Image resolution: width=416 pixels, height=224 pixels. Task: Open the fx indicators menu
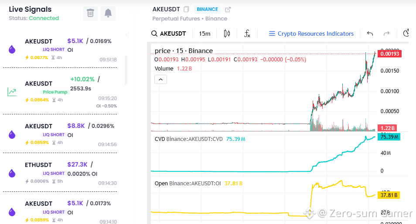247,33
